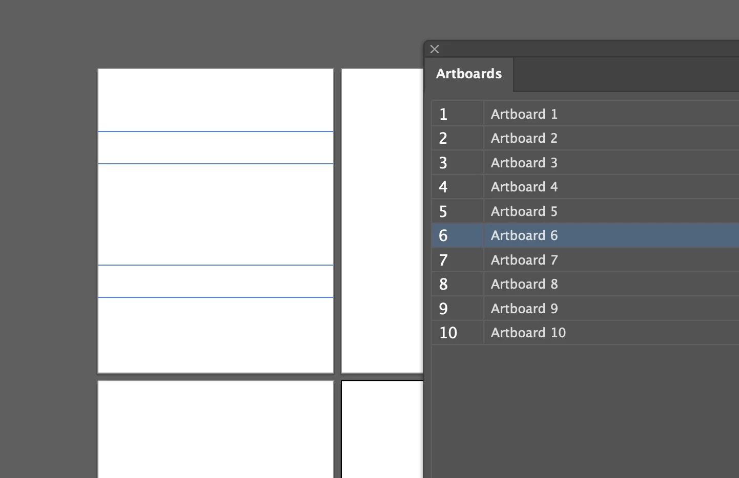This screenshot has height=478, width=739.
Task: Click artboard number 1 in the list
Action: [443, 114]
